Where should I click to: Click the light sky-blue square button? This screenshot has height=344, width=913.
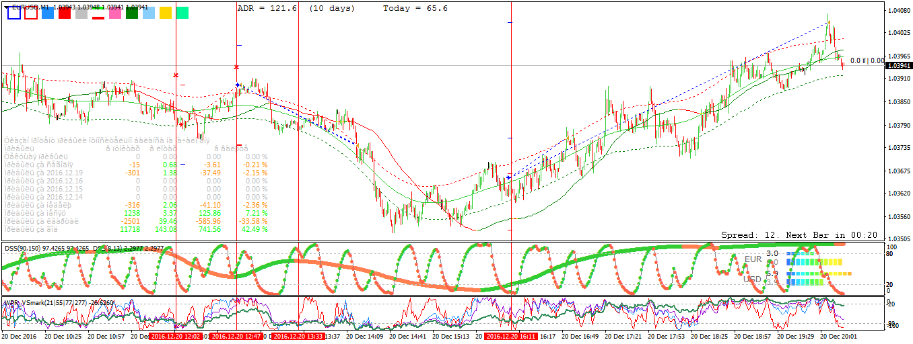tap(149, 13)
